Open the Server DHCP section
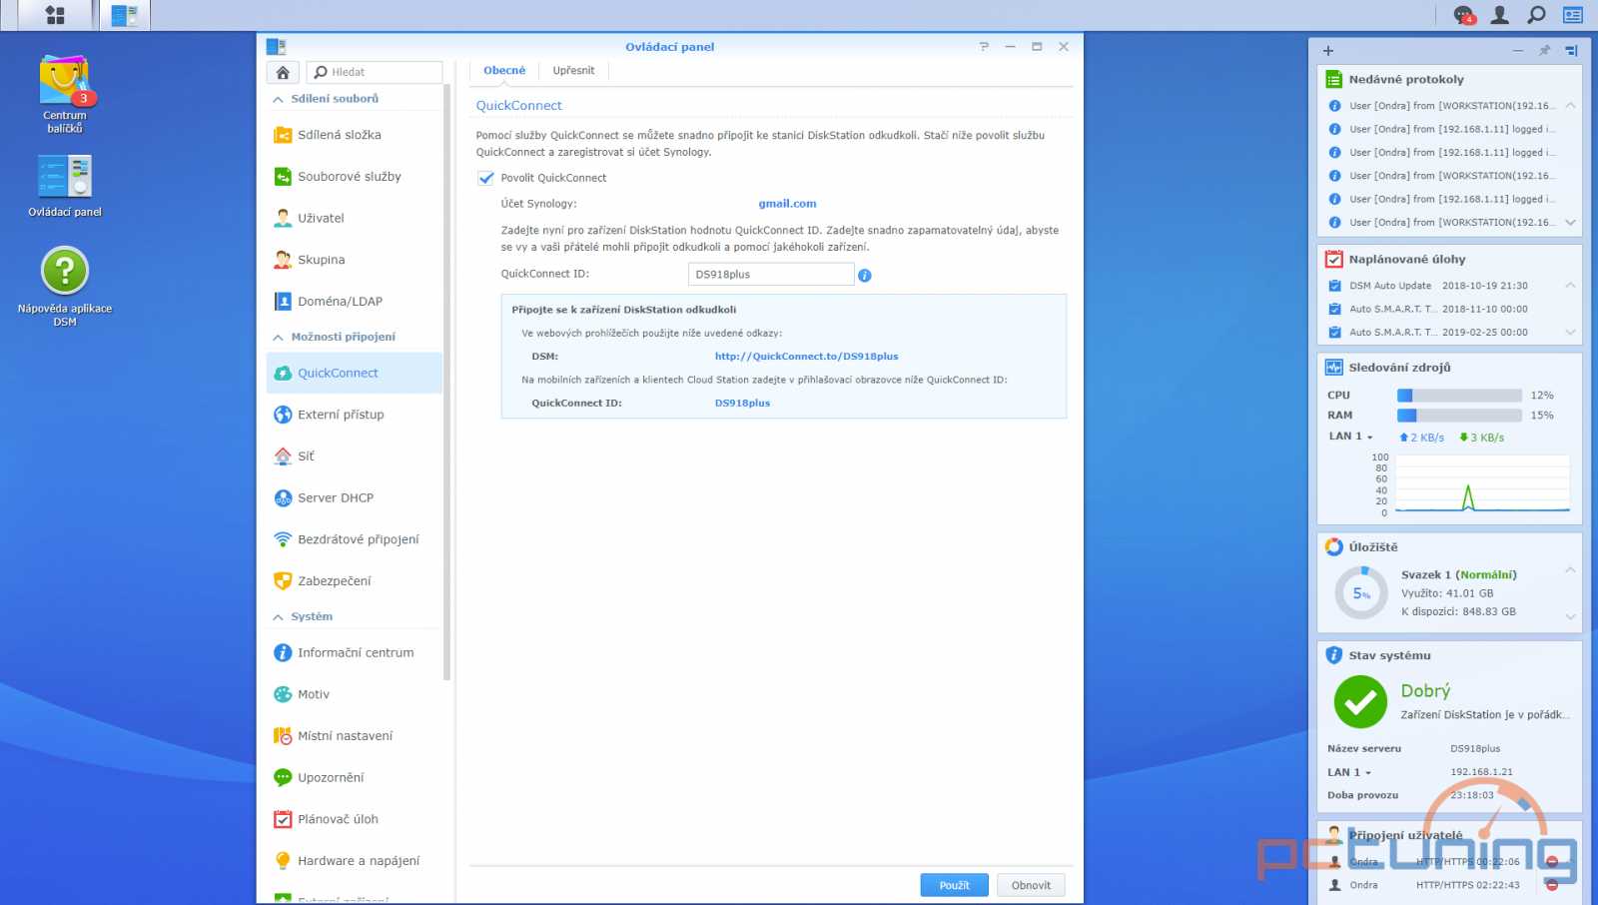The width and height of the screenshot is (1598, 905). tap(355, 497)
